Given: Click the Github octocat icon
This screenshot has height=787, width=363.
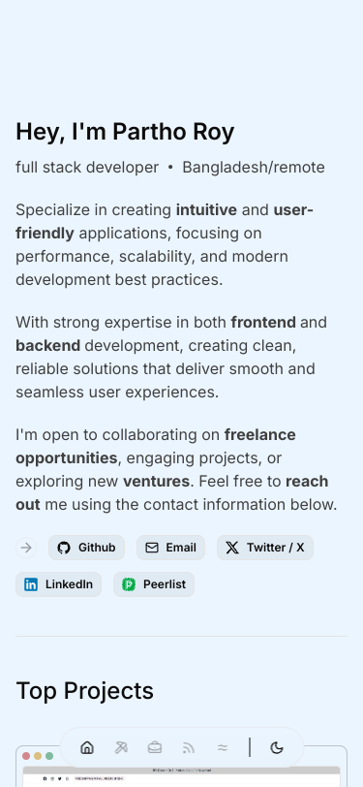Looking at the screenshot, I should [64, 548].
